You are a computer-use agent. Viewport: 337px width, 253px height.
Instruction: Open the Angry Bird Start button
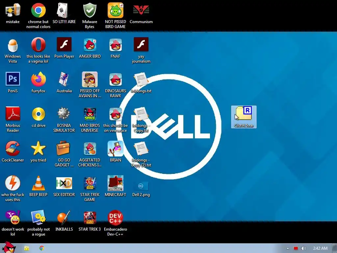tap(9, 248)
